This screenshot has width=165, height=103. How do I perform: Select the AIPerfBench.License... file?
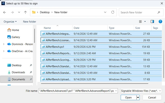(x=101, y=40)
